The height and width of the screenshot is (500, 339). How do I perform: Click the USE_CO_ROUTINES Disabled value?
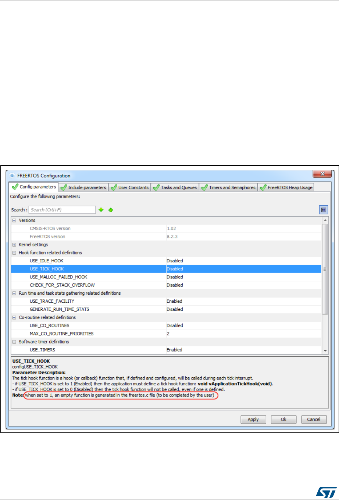[175, 325]
